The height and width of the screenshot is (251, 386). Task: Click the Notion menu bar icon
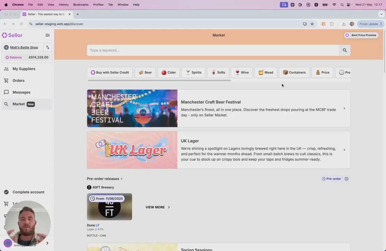tap(308, 5)
